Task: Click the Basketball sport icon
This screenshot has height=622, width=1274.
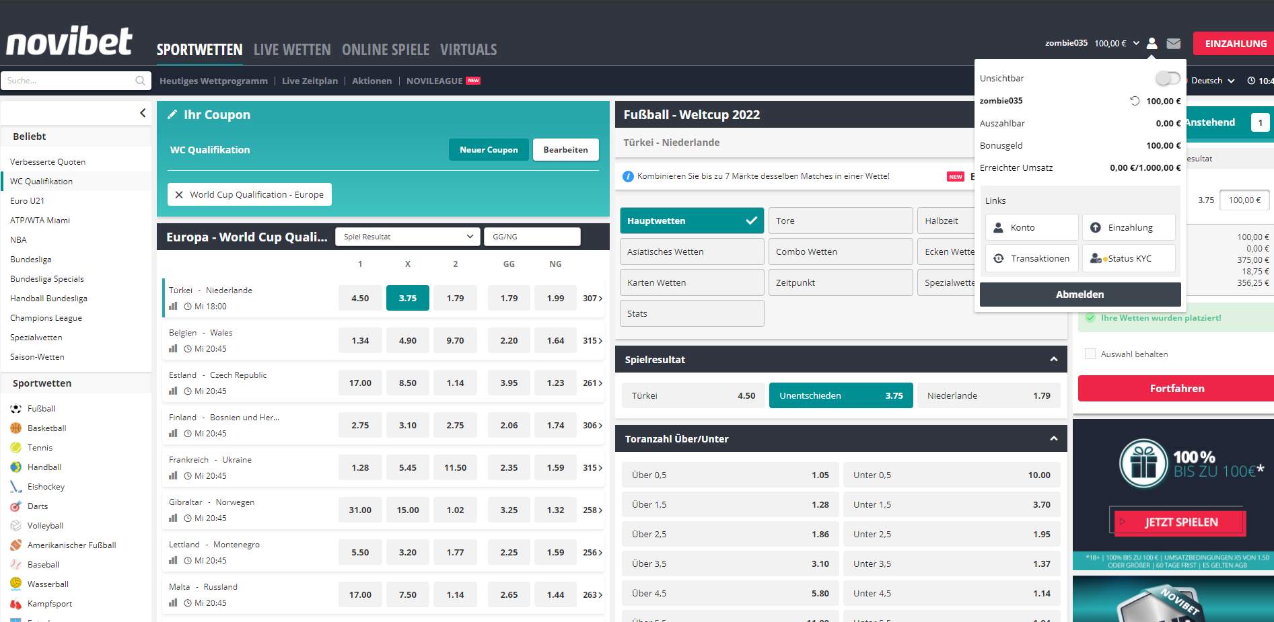Action: (x=16, y=428)
